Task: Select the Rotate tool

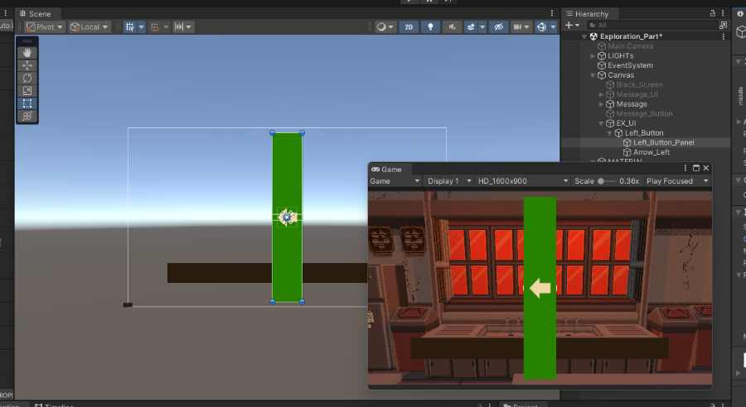Action: (x=27, y=78)
